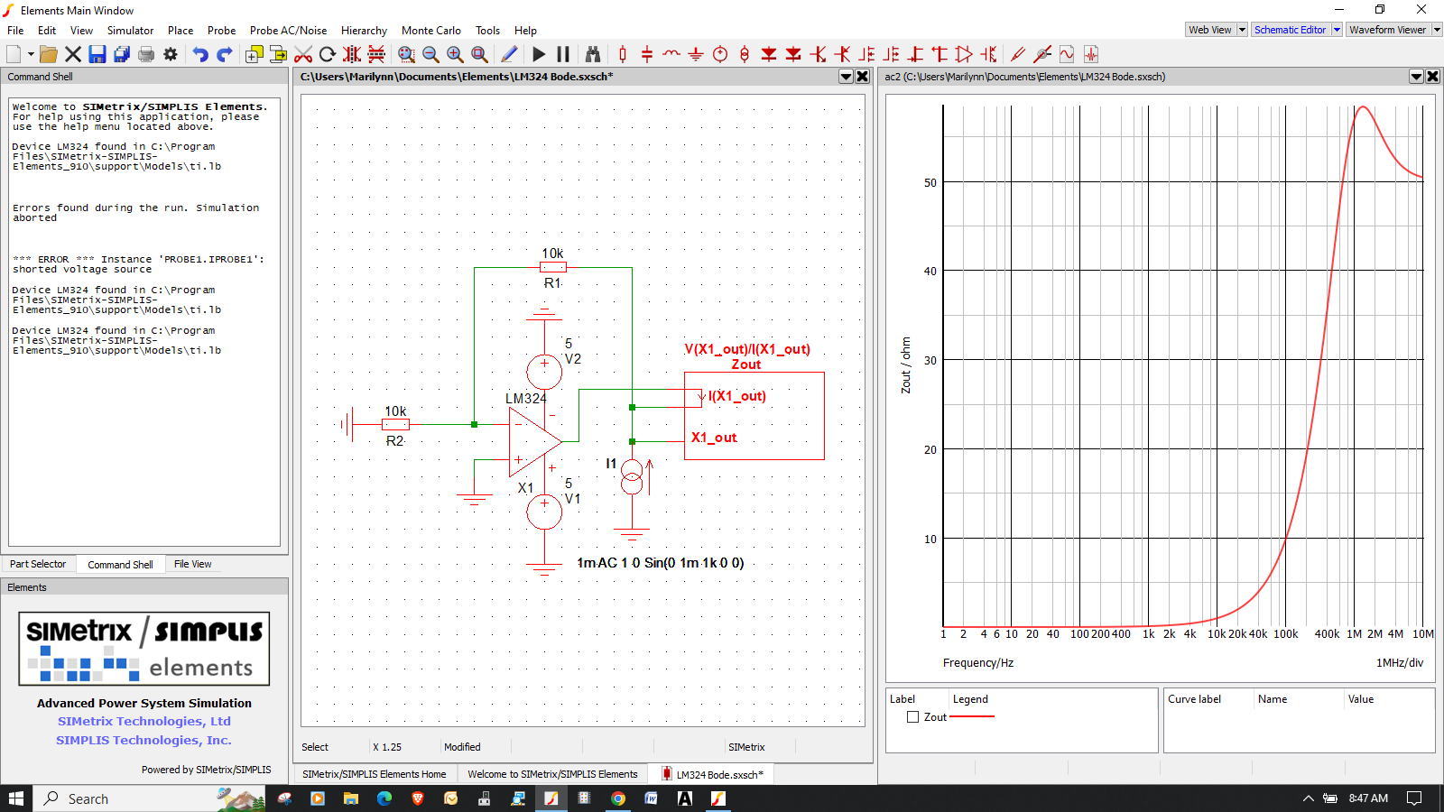The image size is (1444, 812).
Task: Open the dropdown arrow next to New icon
Action: [31, 54]
